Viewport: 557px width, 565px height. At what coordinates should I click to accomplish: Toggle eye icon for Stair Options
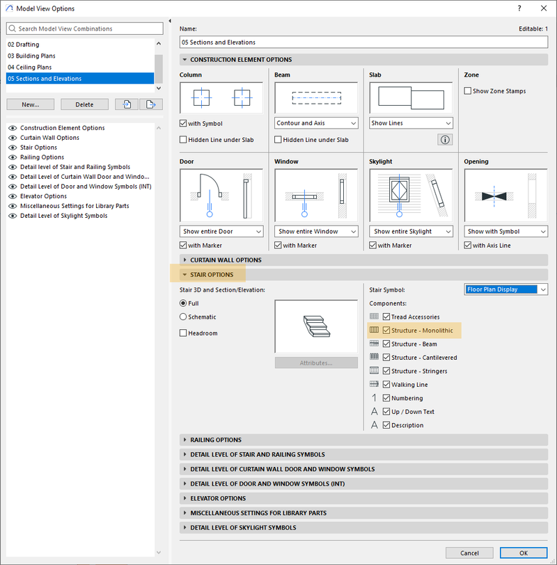click(13, 148)
